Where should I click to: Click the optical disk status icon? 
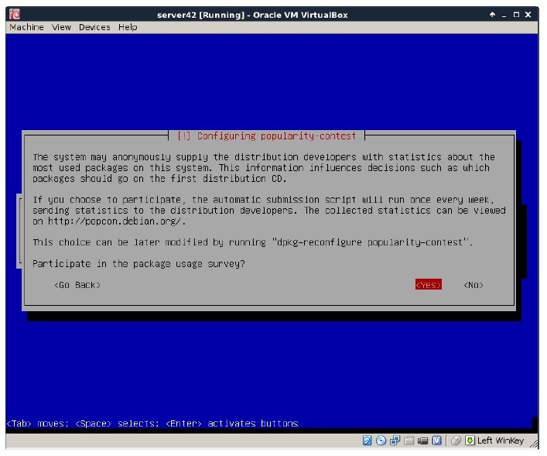point(381,441)
